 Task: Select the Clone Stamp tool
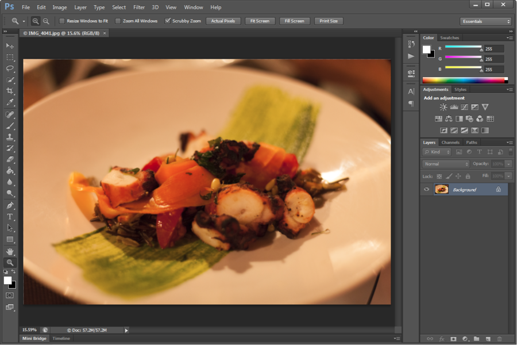pyautogui.click(x=10, y=137)
